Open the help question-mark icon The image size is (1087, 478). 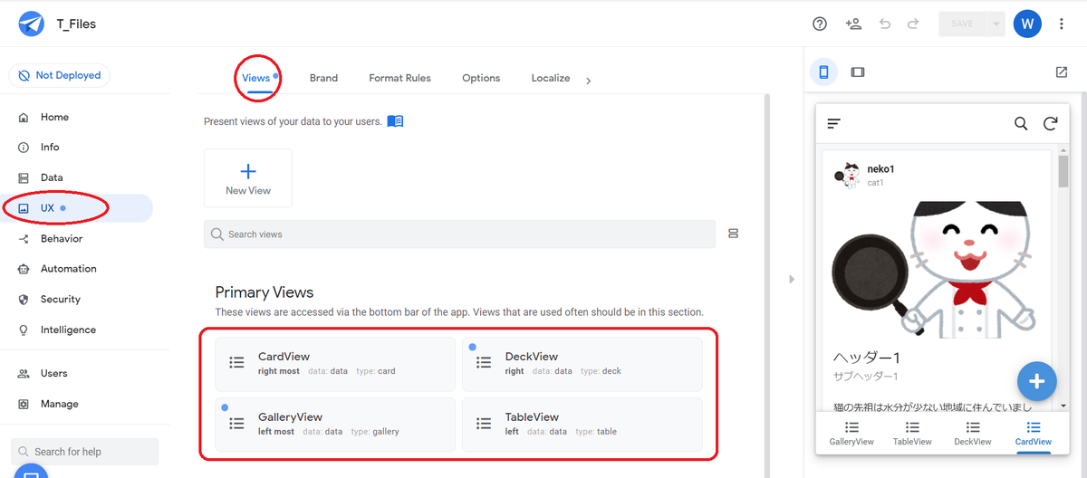820,24
